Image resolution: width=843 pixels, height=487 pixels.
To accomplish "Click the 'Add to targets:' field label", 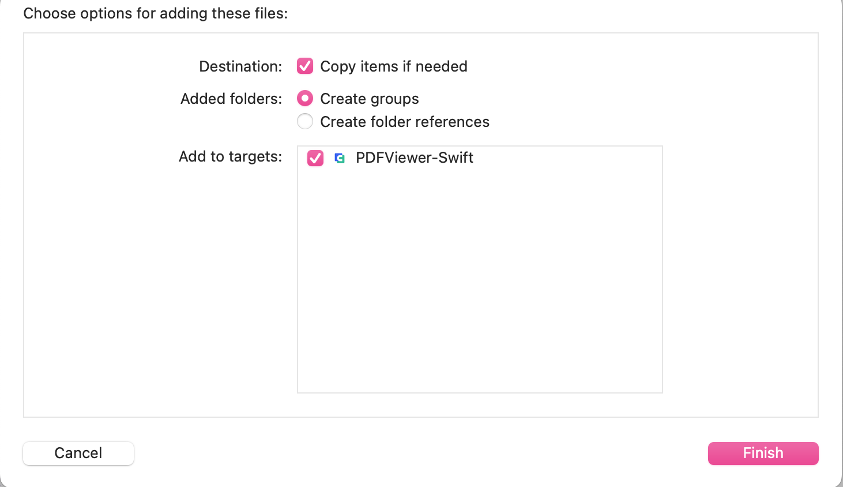I will 231,156.
